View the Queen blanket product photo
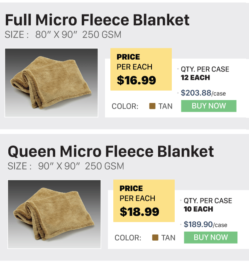Viewport: 249px width, 263px height. pyautogui.click(x=54, y=214)
